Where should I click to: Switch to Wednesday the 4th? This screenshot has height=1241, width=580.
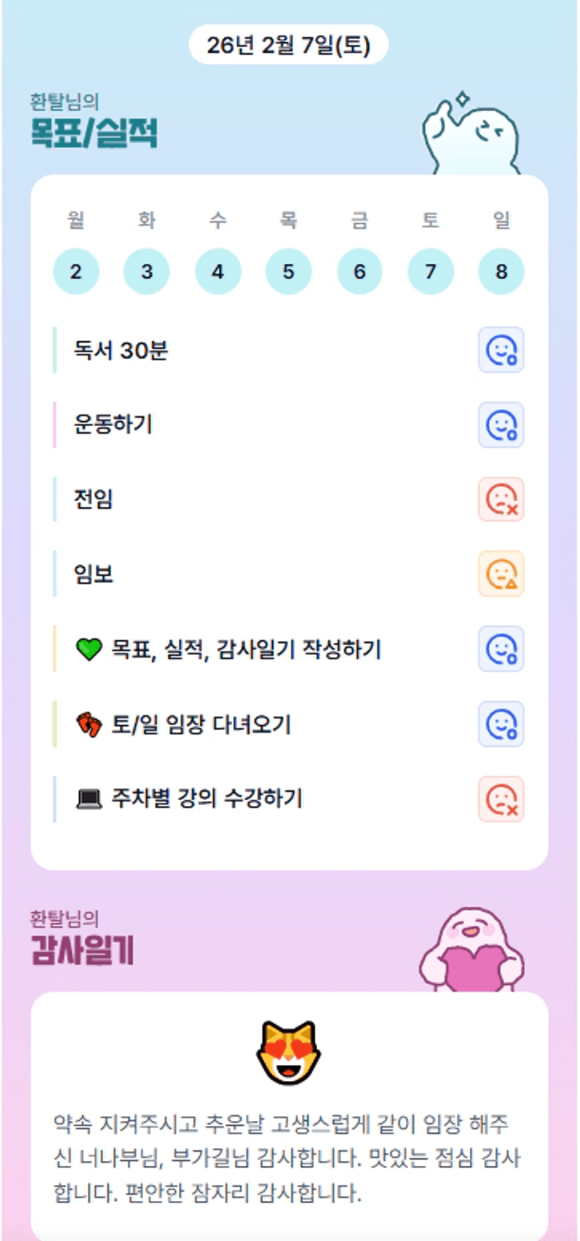click(218, 271)
